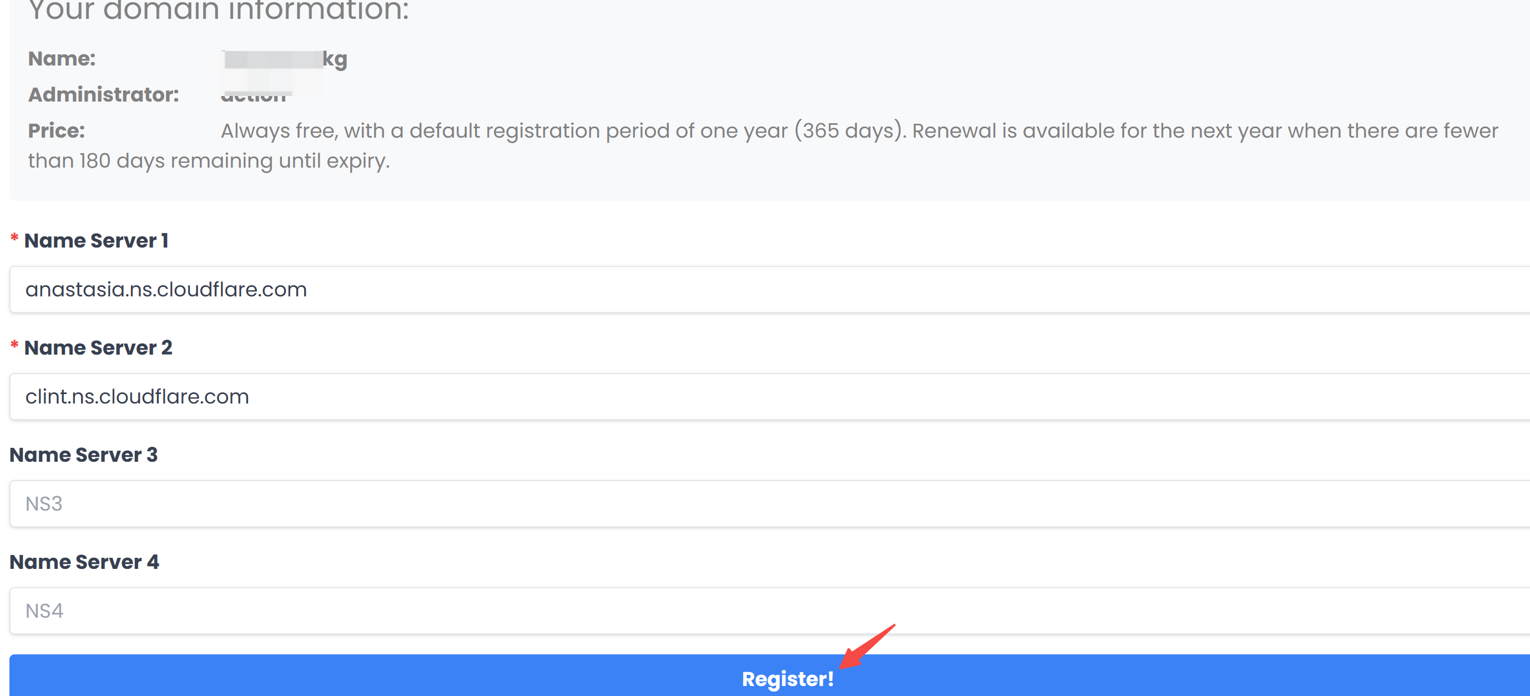Click red asterisk beside Name Server 1
This screenshot has height=696, width=1530.
pyautogui.click(x=15, y=238)
